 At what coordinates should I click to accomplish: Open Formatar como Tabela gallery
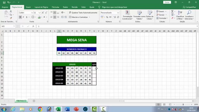pyautogui.click(x=139, y=15)
